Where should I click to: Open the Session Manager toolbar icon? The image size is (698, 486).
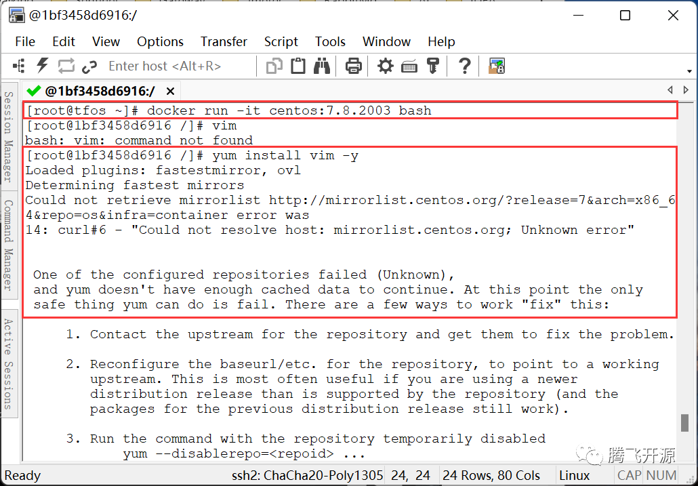19,66
